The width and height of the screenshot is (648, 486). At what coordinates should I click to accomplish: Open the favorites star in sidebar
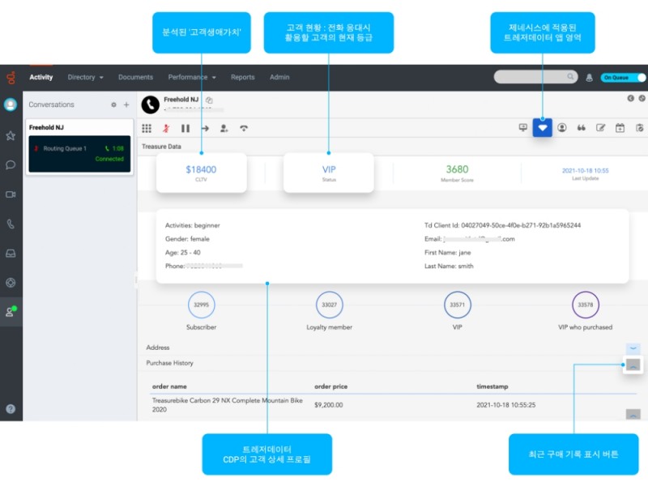pos(11,135)
